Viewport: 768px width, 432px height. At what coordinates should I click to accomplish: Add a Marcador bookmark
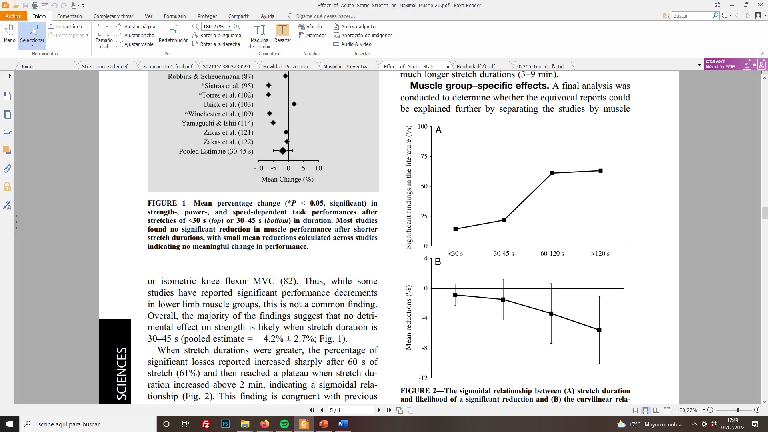pyautogui.click(x=312, y=35)
